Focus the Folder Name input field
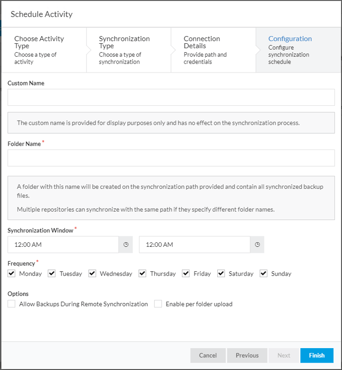The image size is (342, 370). point(171,158)
